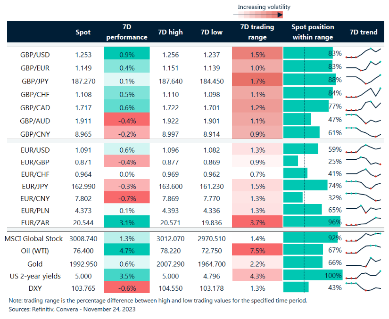Click the GBP/USD 7D trend sparkline
Screen dimensions: 389x319
coord(364,54)
